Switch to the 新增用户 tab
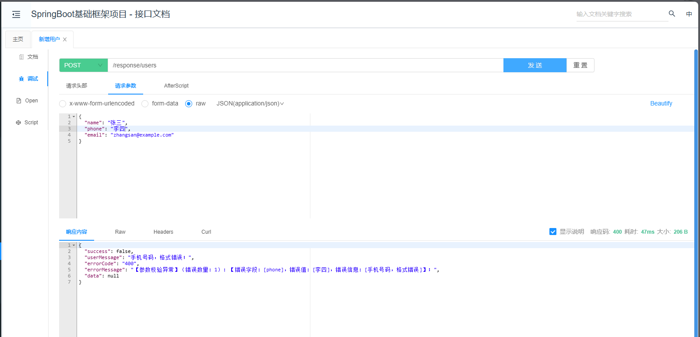The height and width of the screenshot is (337, 700). click(x=49, y=39)
